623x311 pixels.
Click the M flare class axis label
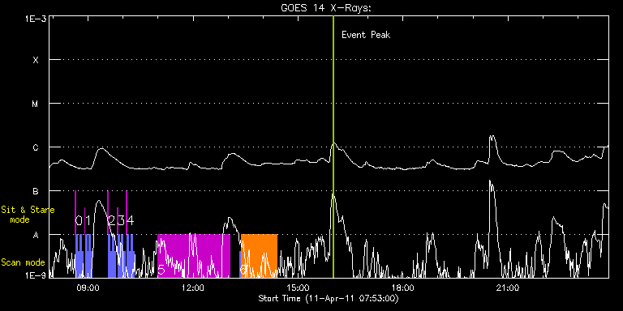click(x=36, y=104)
